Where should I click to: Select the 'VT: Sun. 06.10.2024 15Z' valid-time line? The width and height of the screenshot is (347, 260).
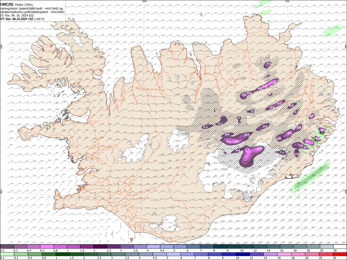point(17,19)
